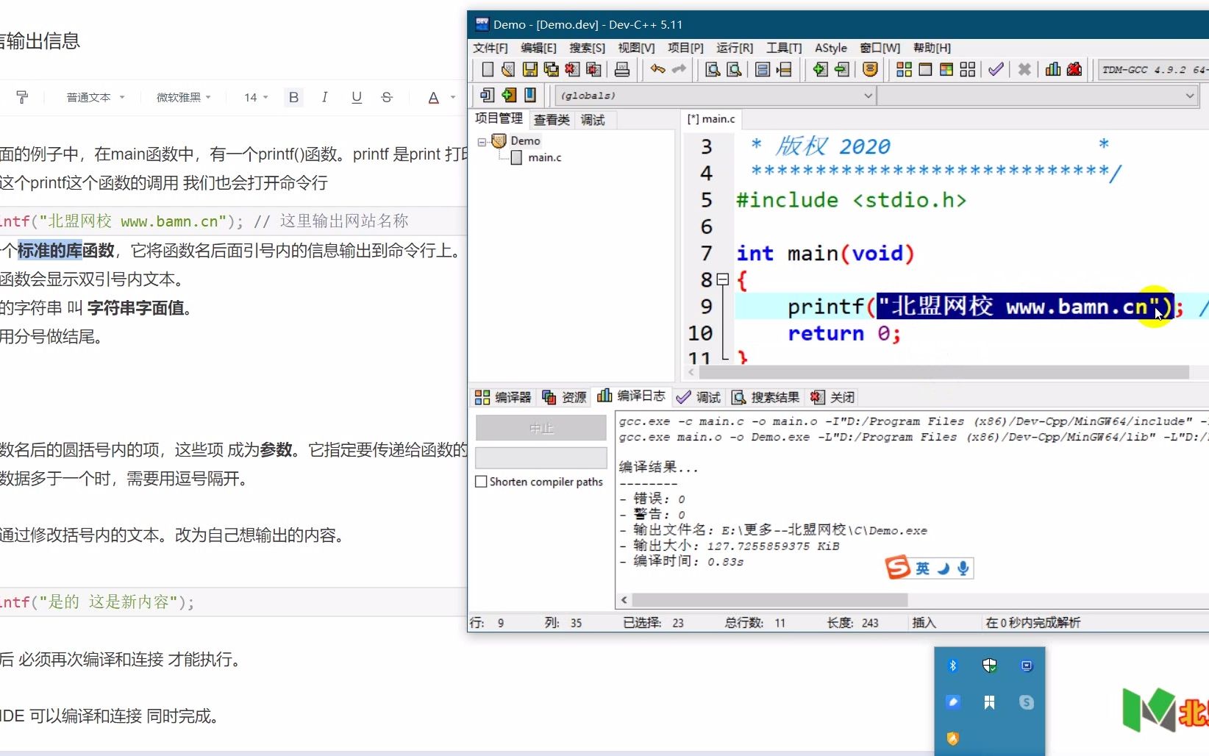Click the format painter icon in document editor
The height and width of the screenshot is (756, 1209).
point(22,97)
